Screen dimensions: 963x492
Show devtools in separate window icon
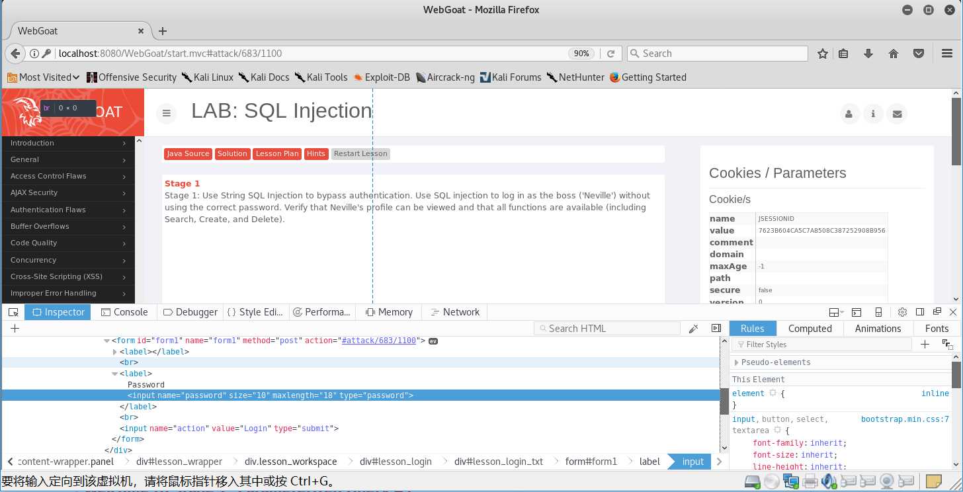click(937, 312)
